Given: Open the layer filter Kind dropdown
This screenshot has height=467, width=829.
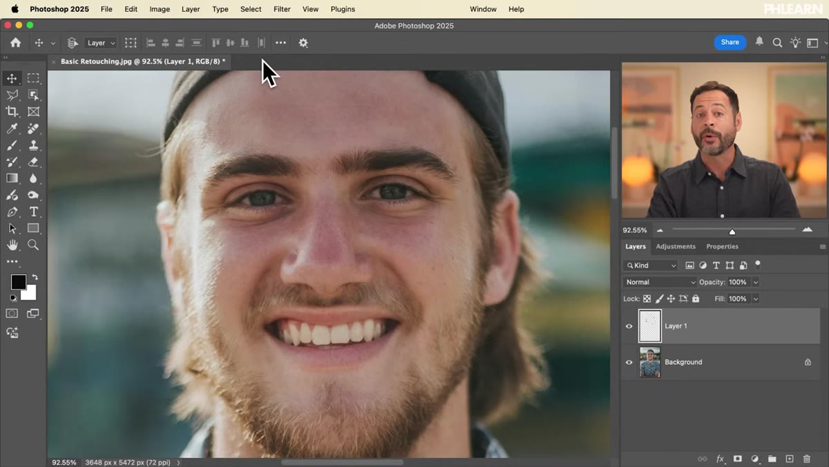Looking at the screenshot, I should click(x=651, y=265).
